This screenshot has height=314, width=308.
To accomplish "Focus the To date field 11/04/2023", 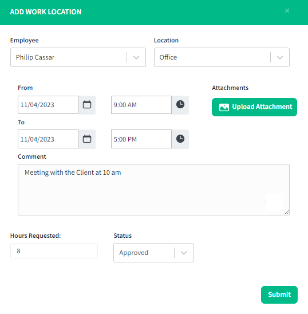I will coord(48,139).
